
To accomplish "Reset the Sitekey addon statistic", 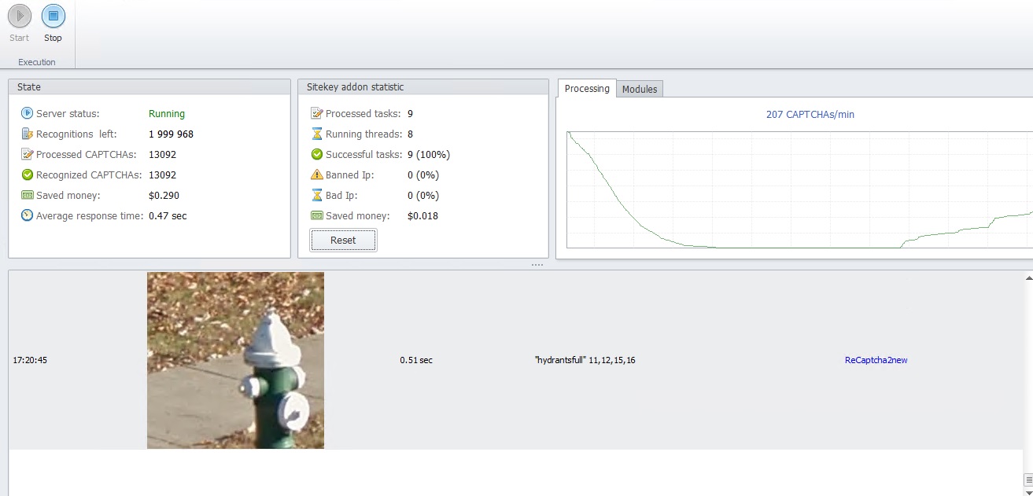I will click(343, 241).
